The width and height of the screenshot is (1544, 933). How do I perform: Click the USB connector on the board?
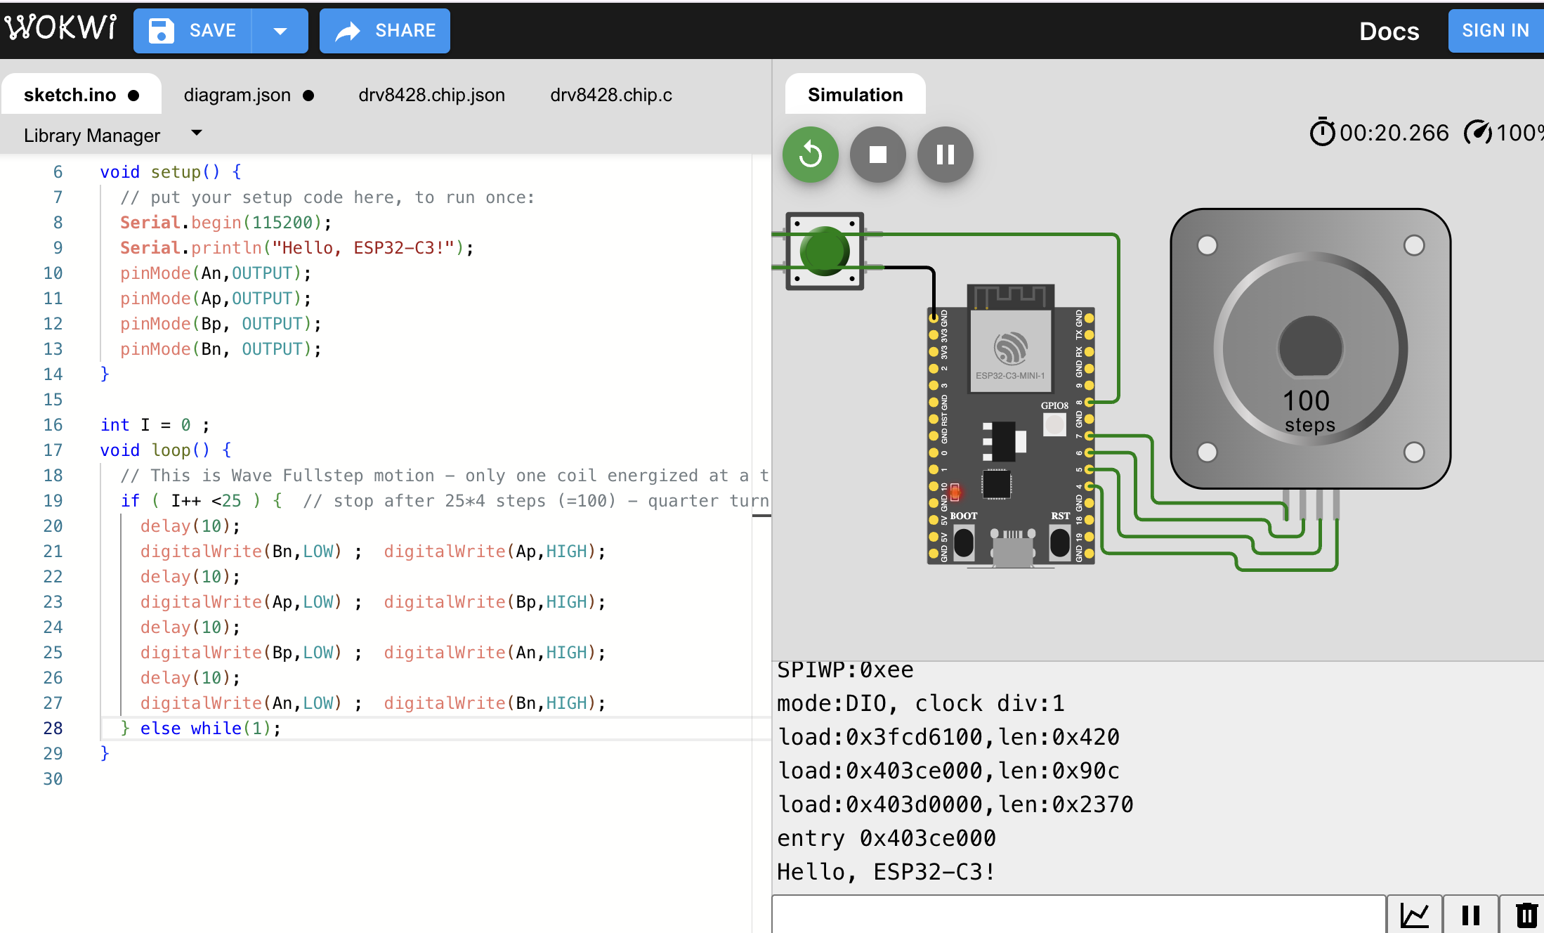coord(1012,547)
